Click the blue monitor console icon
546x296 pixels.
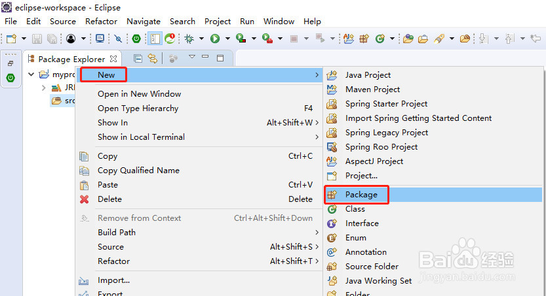point(100,39)
